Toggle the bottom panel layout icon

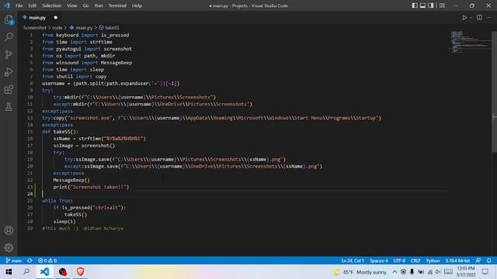pos(422,5)
